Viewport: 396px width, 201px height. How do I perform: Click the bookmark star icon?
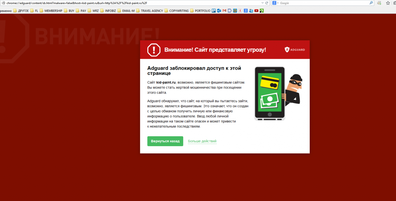pyautogui.click(x=388, y=3)
